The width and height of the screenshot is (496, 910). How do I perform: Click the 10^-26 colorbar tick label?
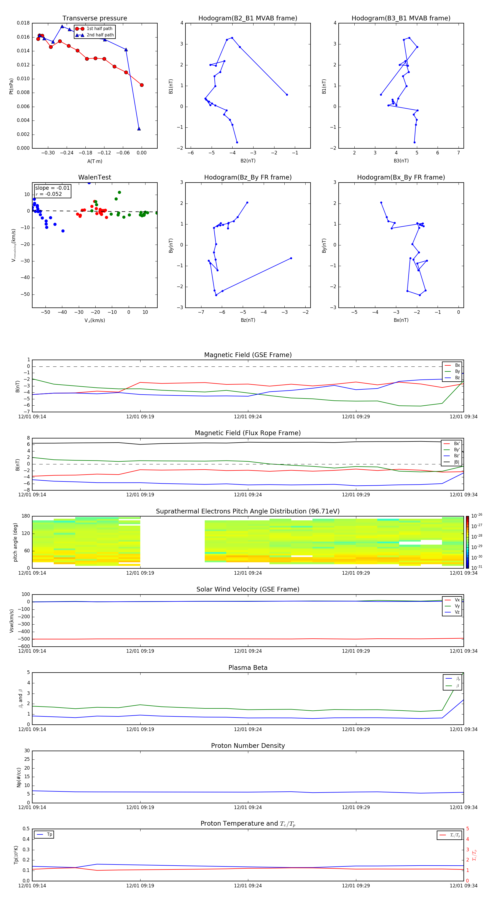477,516
